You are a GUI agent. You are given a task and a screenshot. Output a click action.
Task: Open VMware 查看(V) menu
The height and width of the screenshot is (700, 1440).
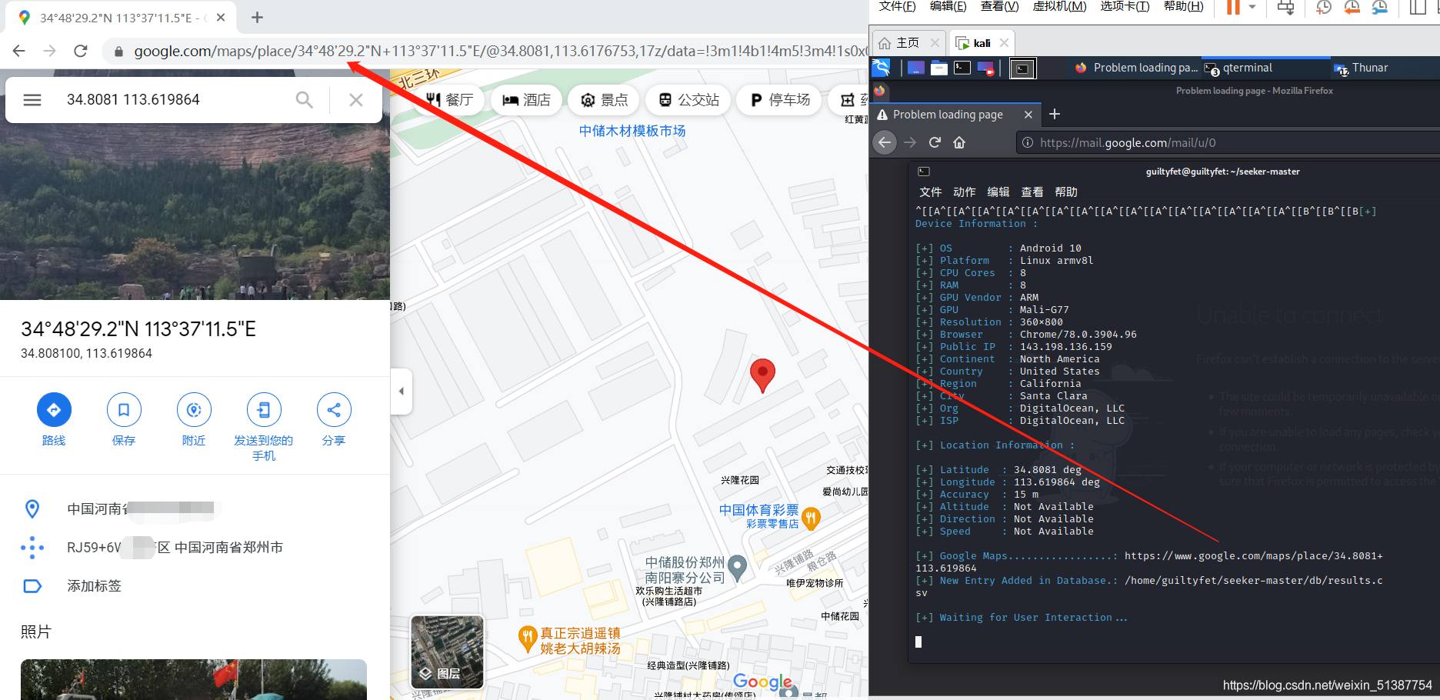pyautogui.click(x=999, y=6)
